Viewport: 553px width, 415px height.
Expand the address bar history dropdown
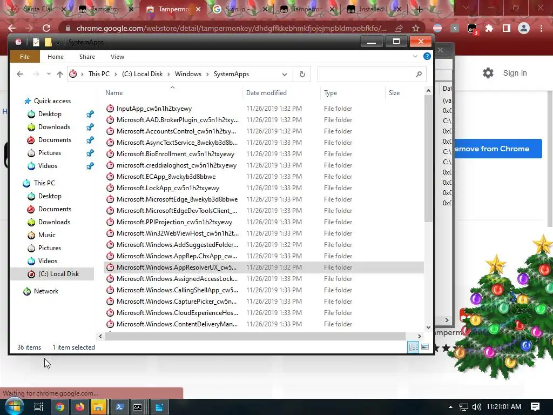(285, 75)
